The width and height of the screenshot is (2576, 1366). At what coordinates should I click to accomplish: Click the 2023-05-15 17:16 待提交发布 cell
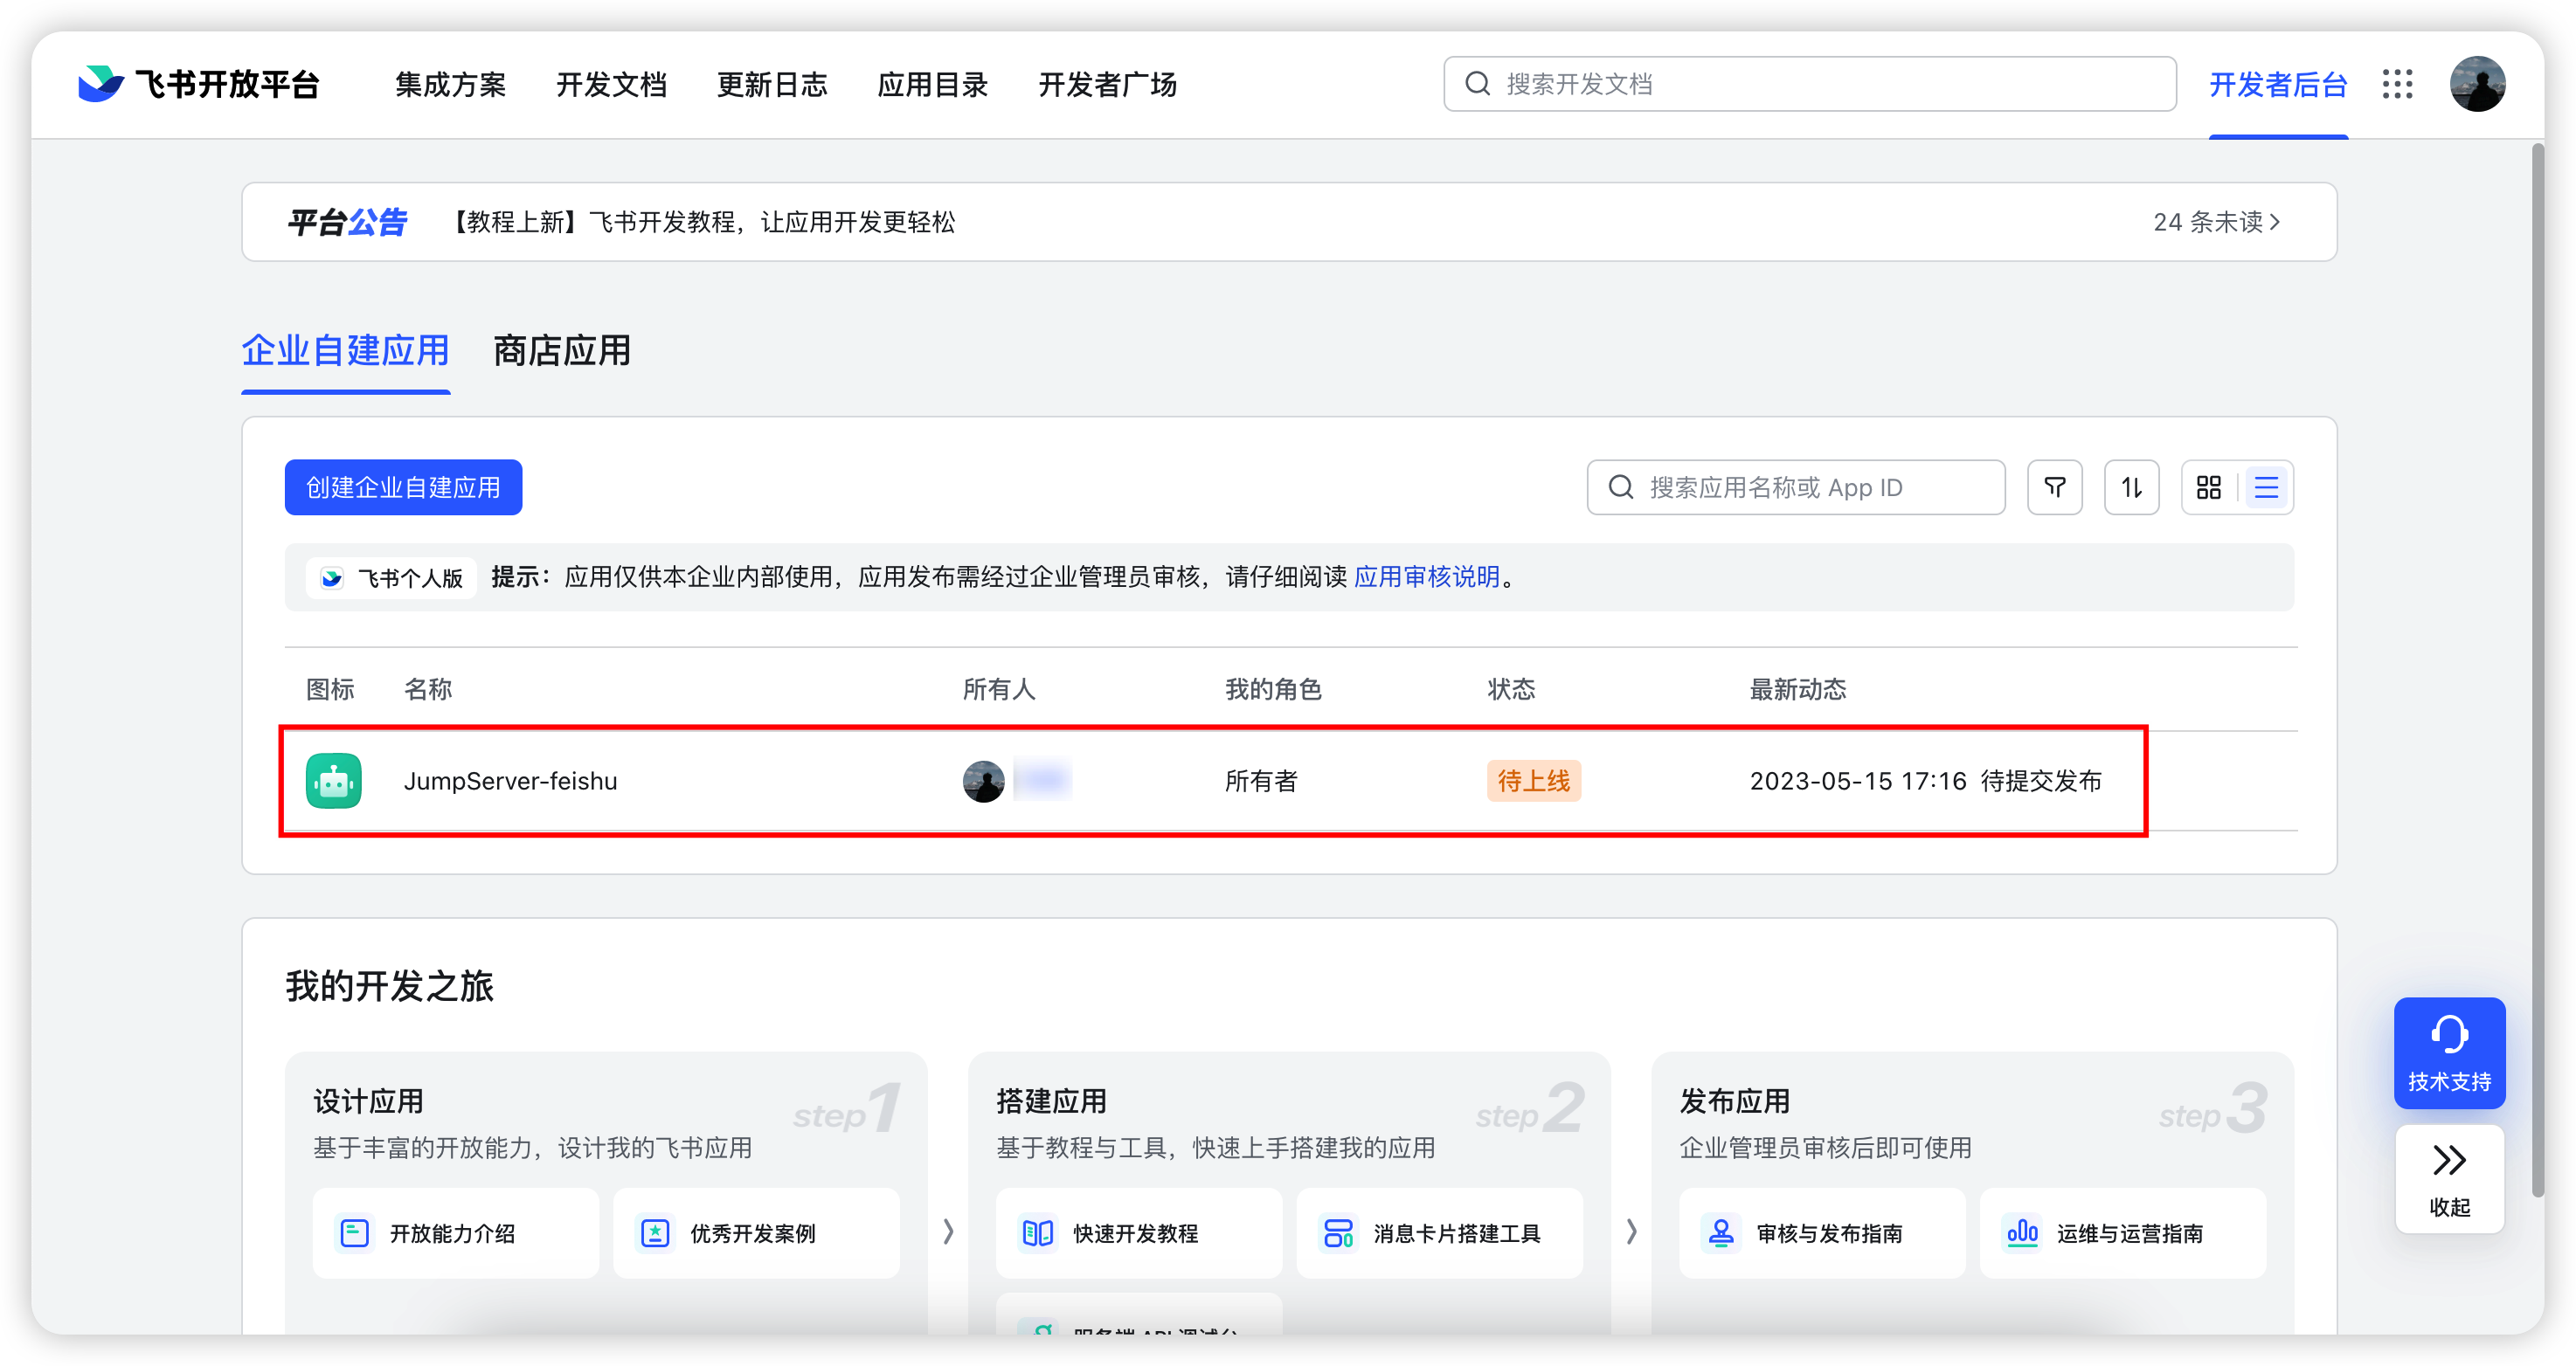point(1925,781)
